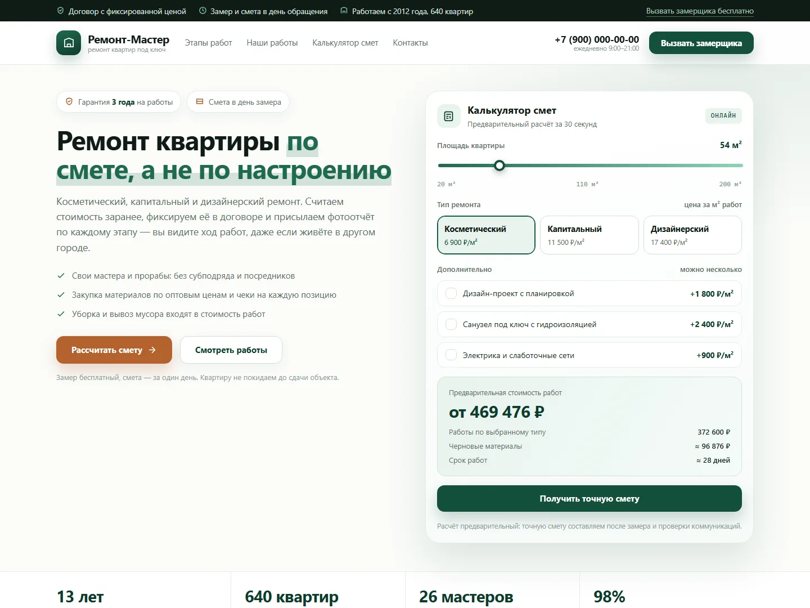Submit Получить точную смету button

pos(589,499)
